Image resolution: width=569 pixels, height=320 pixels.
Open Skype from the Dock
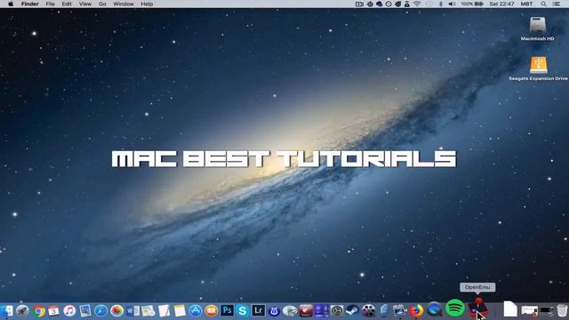(243, 311)
